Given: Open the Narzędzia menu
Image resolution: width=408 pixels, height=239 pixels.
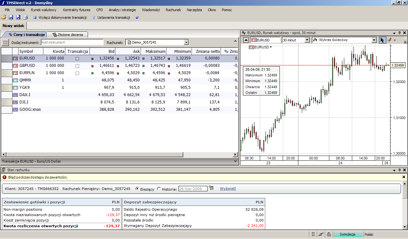Looking at the screenshot, I should tap(194, 10).
